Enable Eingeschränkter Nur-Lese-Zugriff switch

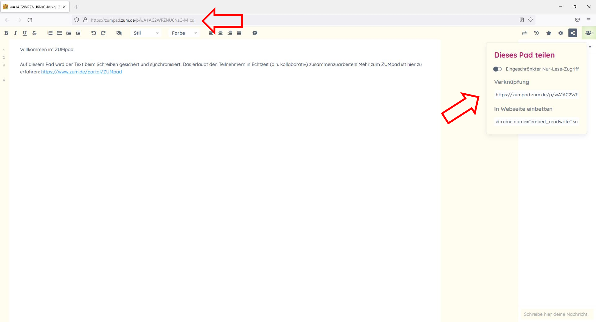coord(497,69)
